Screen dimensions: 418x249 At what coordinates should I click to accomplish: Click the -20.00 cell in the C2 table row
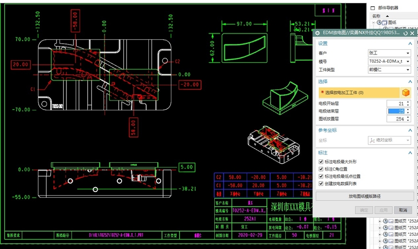[x=258, y=177]
